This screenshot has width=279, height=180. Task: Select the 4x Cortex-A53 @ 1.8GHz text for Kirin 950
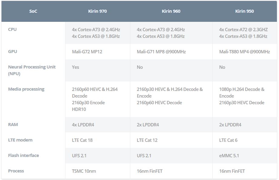click(x=243, y=36)
